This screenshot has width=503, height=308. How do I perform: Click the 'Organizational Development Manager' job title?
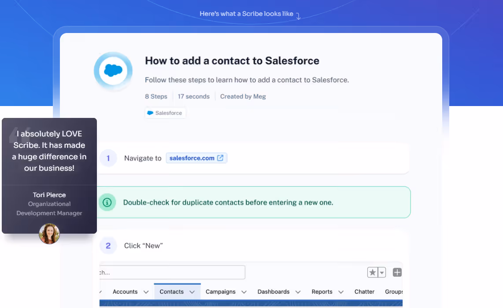(49, 208)
